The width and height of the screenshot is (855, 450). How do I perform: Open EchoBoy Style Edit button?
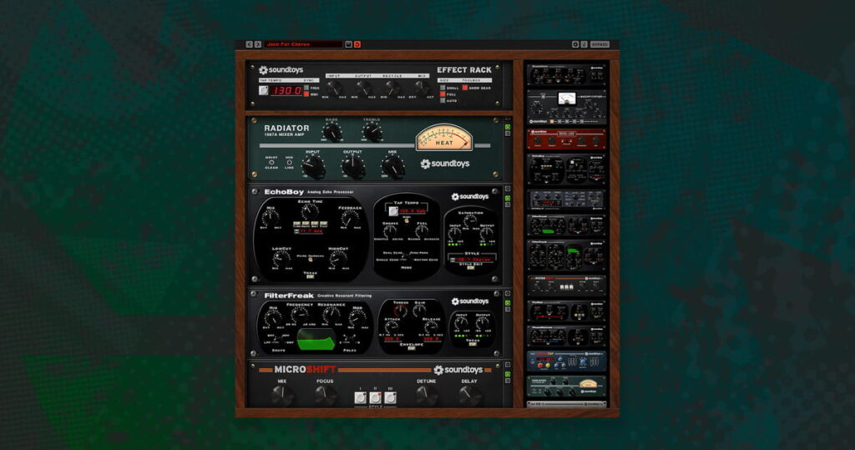472,267
